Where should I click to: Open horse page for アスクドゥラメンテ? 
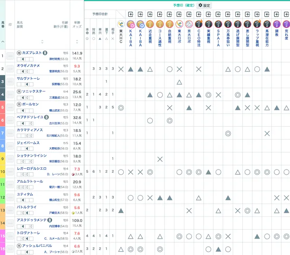32,220
